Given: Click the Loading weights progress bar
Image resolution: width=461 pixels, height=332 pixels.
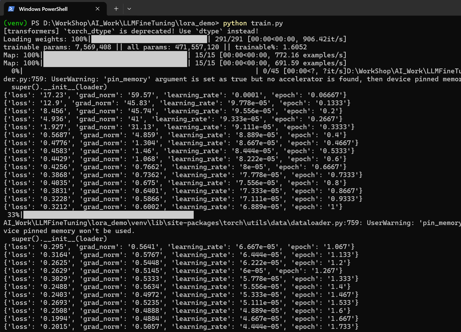Looking at the screenshot, I should (149, 39).
